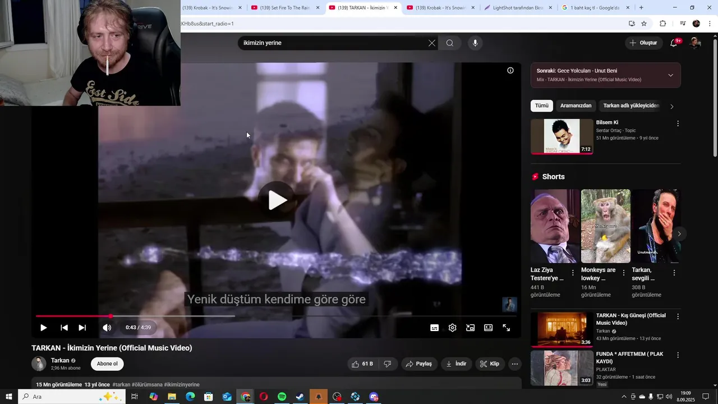
Task: Expand the Sonraki mix playlist panel
Action: [x=671, y=75]
